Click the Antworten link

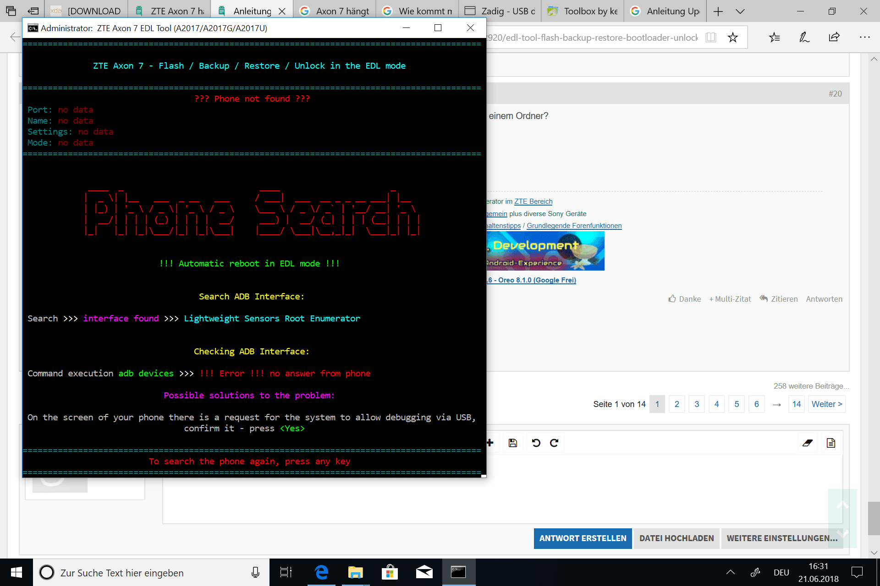point(824,299)
